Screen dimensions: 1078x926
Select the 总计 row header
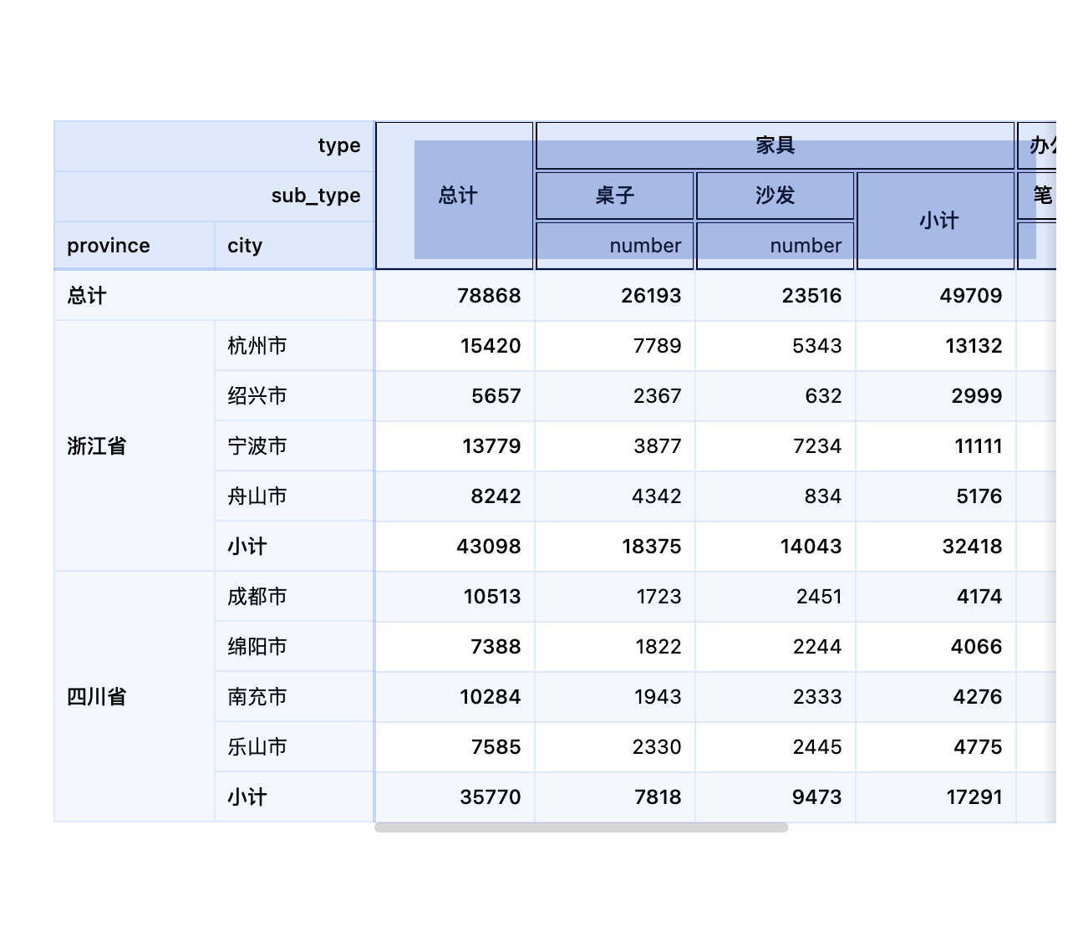[214, 296]
